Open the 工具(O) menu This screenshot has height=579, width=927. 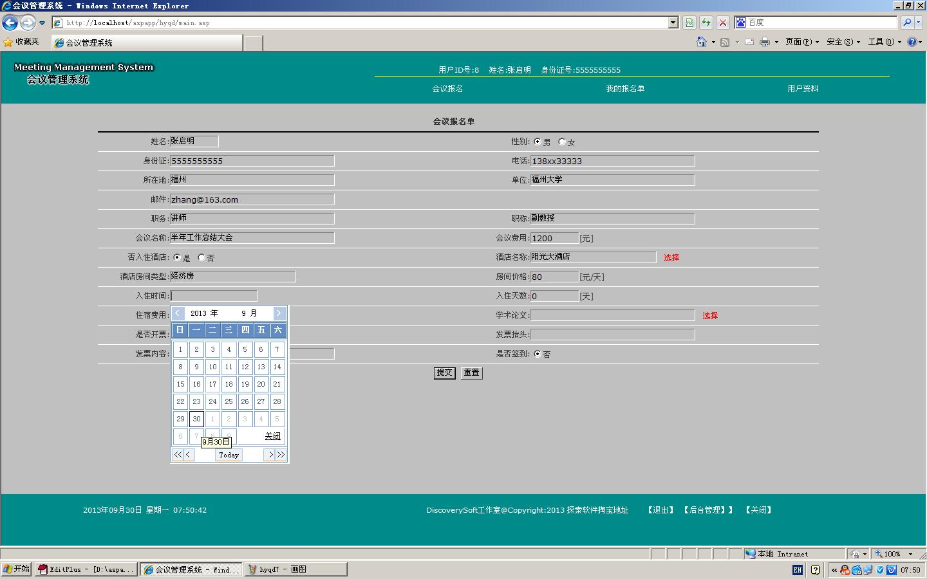[885, 42]
